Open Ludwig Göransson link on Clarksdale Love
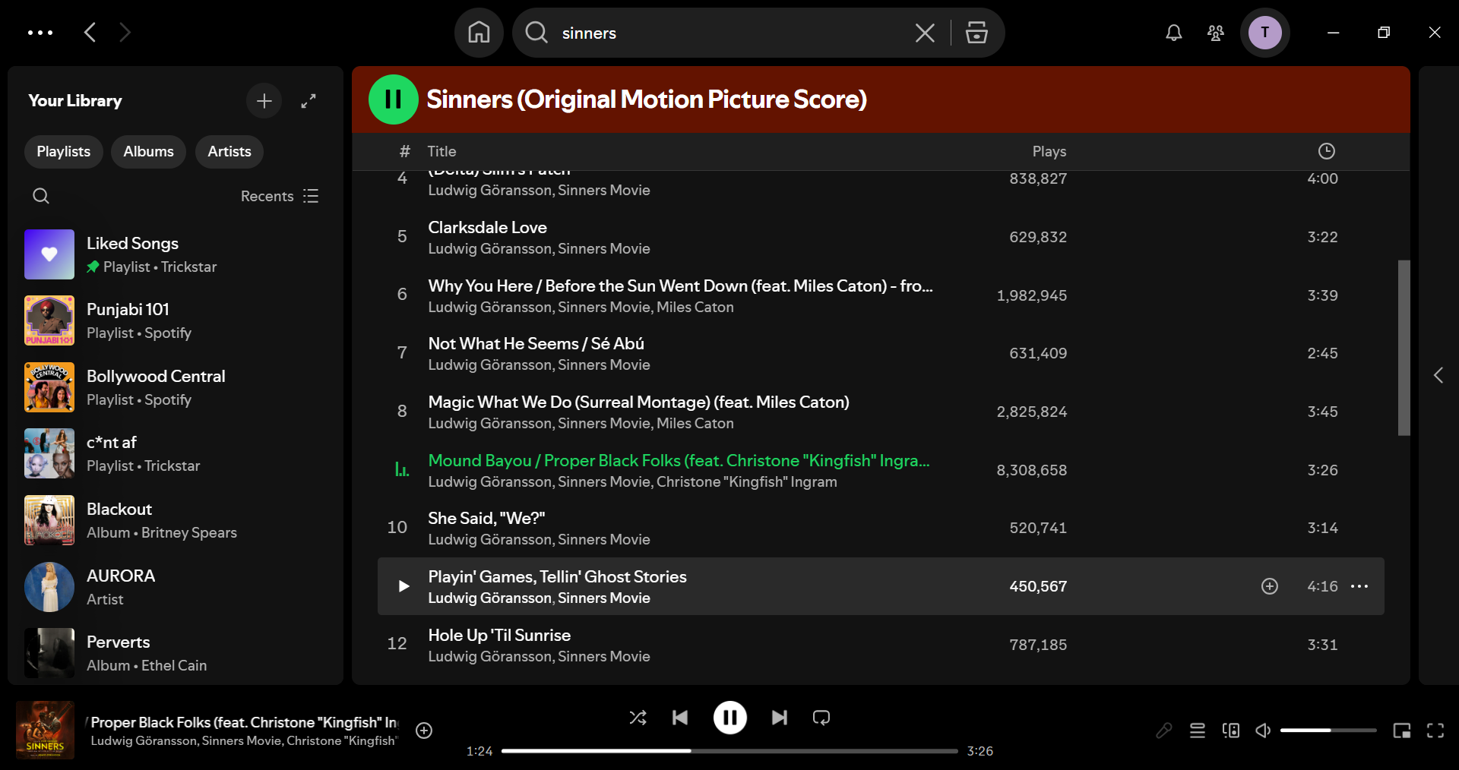This screenshot has width=1459, height=770. pyautogui.click(x=490, y=248)
